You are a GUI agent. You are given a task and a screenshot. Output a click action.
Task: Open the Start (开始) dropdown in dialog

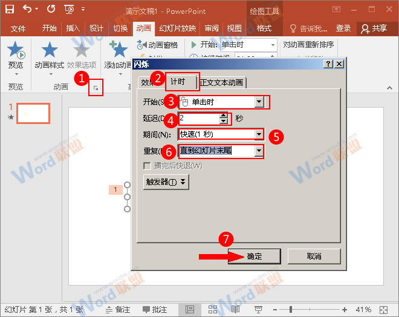tap(259, 102)
